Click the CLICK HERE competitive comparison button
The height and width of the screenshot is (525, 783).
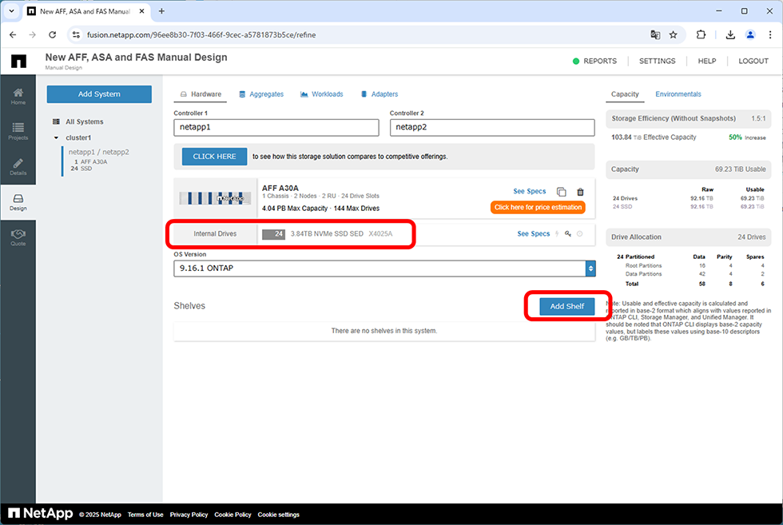point(214,157)
